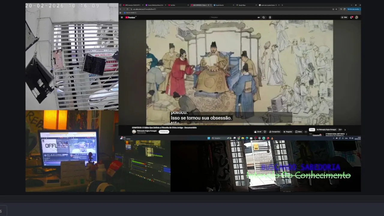Pause the Confúcio documentary video player
Screen dimensions: 384x216
tap(239, 72)
